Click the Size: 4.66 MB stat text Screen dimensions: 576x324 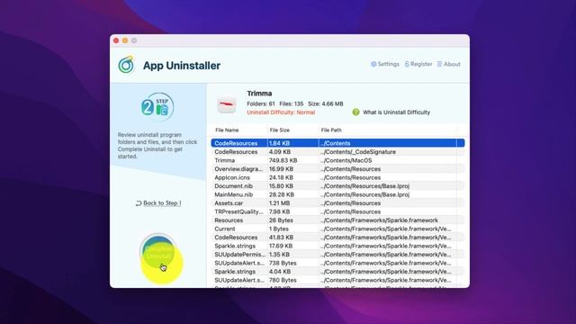coord(326,103)
